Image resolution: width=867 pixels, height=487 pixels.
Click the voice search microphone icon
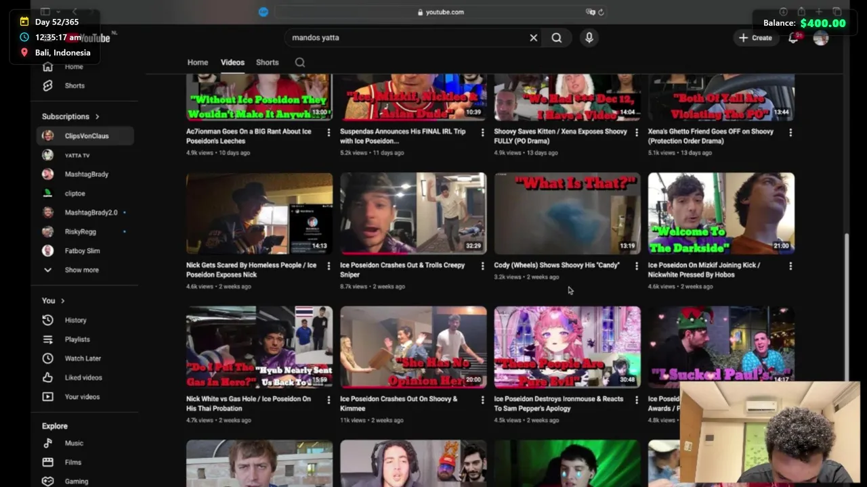tap(589, 38)
